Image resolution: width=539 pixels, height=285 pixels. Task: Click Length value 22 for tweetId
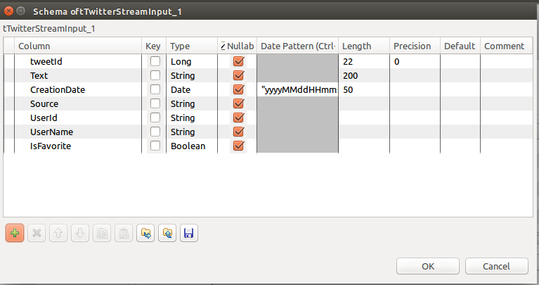tap(364, 62)
